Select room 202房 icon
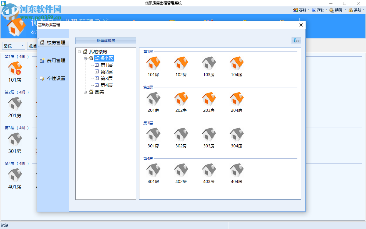Image resolution: width=366 pixels, height=229 pixels. click(x=181, y=99)
